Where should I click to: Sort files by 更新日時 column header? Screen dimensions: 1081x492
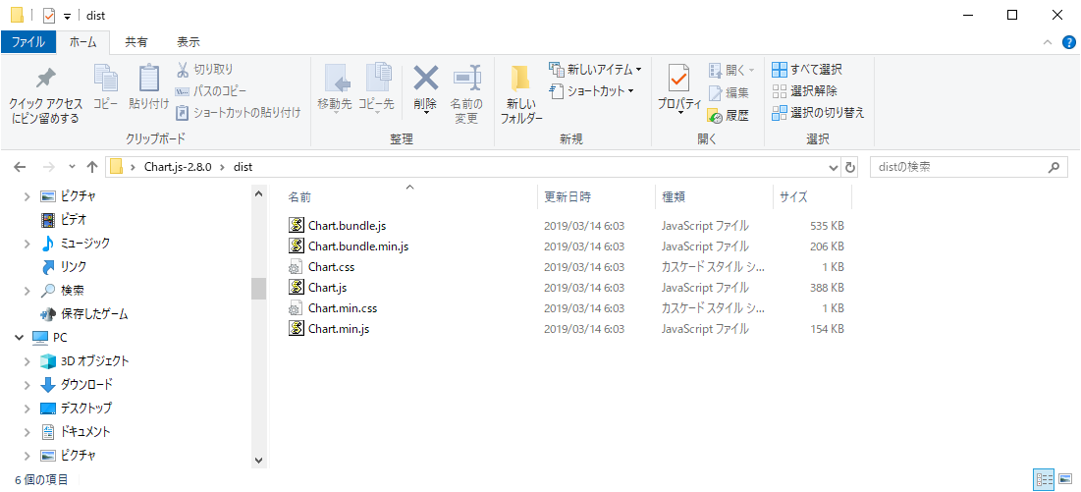568,197
